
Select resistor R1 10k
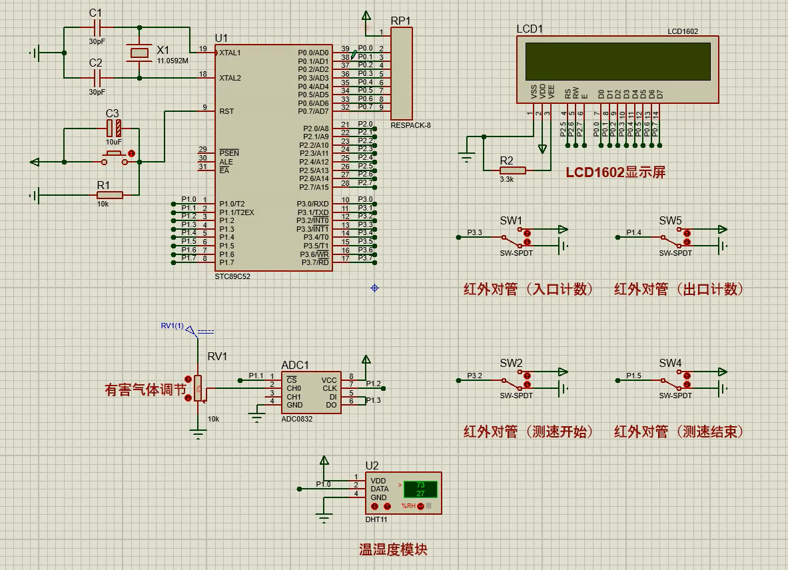(x=109, y=195)
